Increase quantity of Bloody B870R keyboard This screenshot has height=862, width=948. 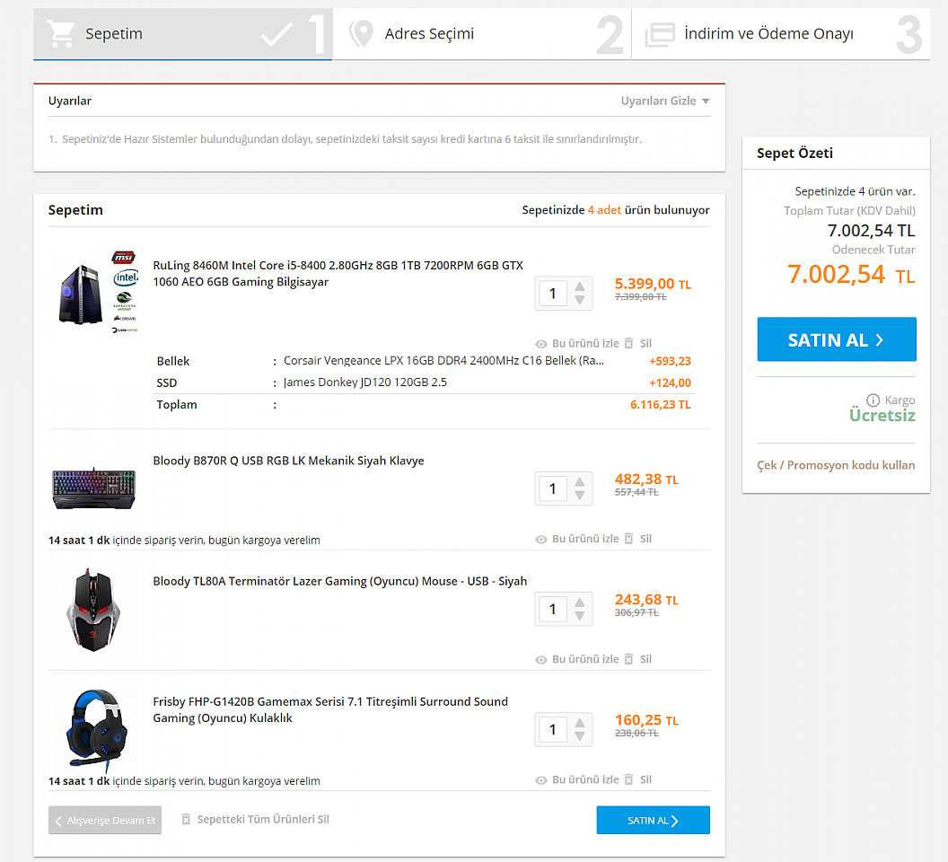click(x=580, y=481)
